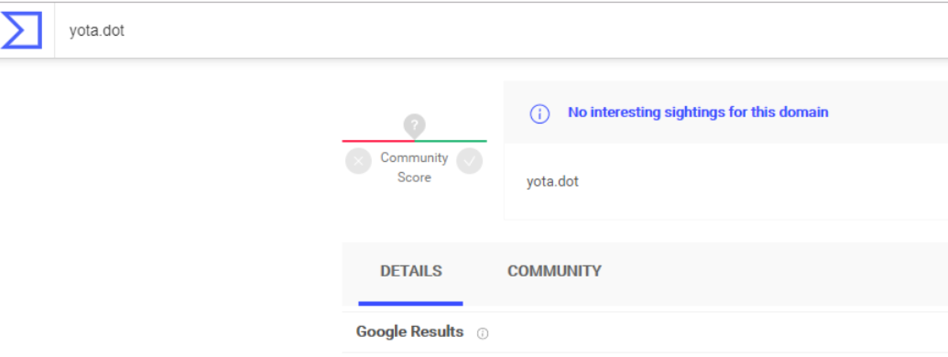Viewport: 948px width, 357px height.
Task: Select the 'No interesting sightings for this domain' message
Action: tap(698, 113)
